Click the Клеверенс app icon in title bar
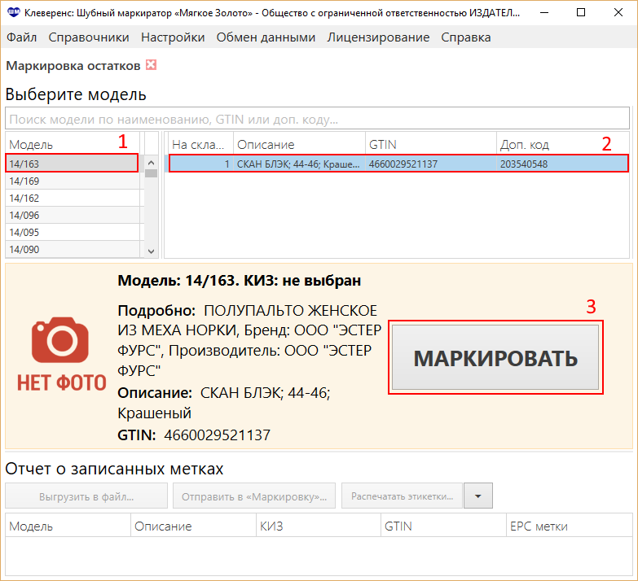638x581 pixels. pos(13,12)
